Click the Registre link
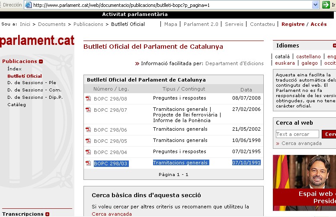Viewport: 336px width, 217px height. click(x=293, y=24)
